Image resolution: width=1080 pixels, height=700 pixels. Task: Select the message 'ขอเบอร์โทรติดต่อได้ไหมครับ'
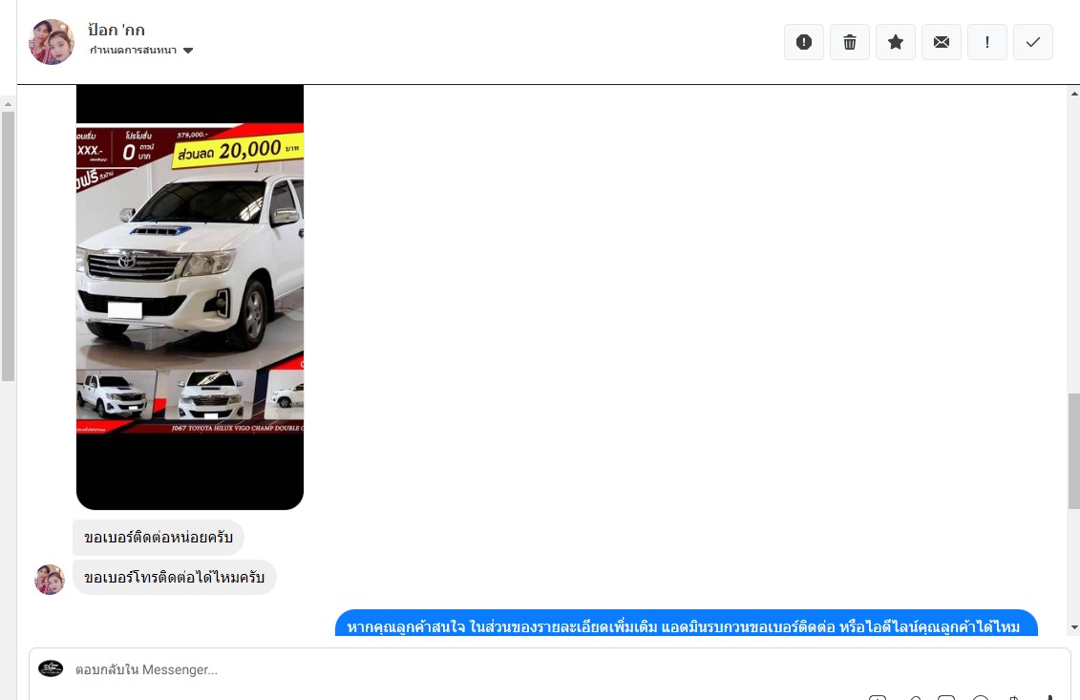(x=174, y=578)
